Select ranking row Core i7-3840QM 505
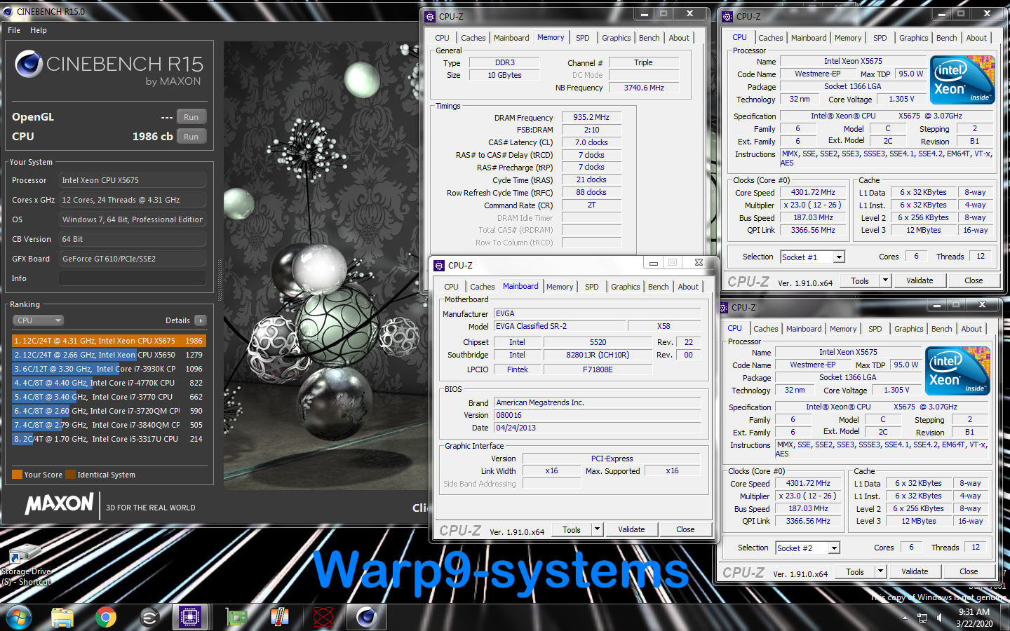This screenshot has height=631, width=1010. point(109,425)
